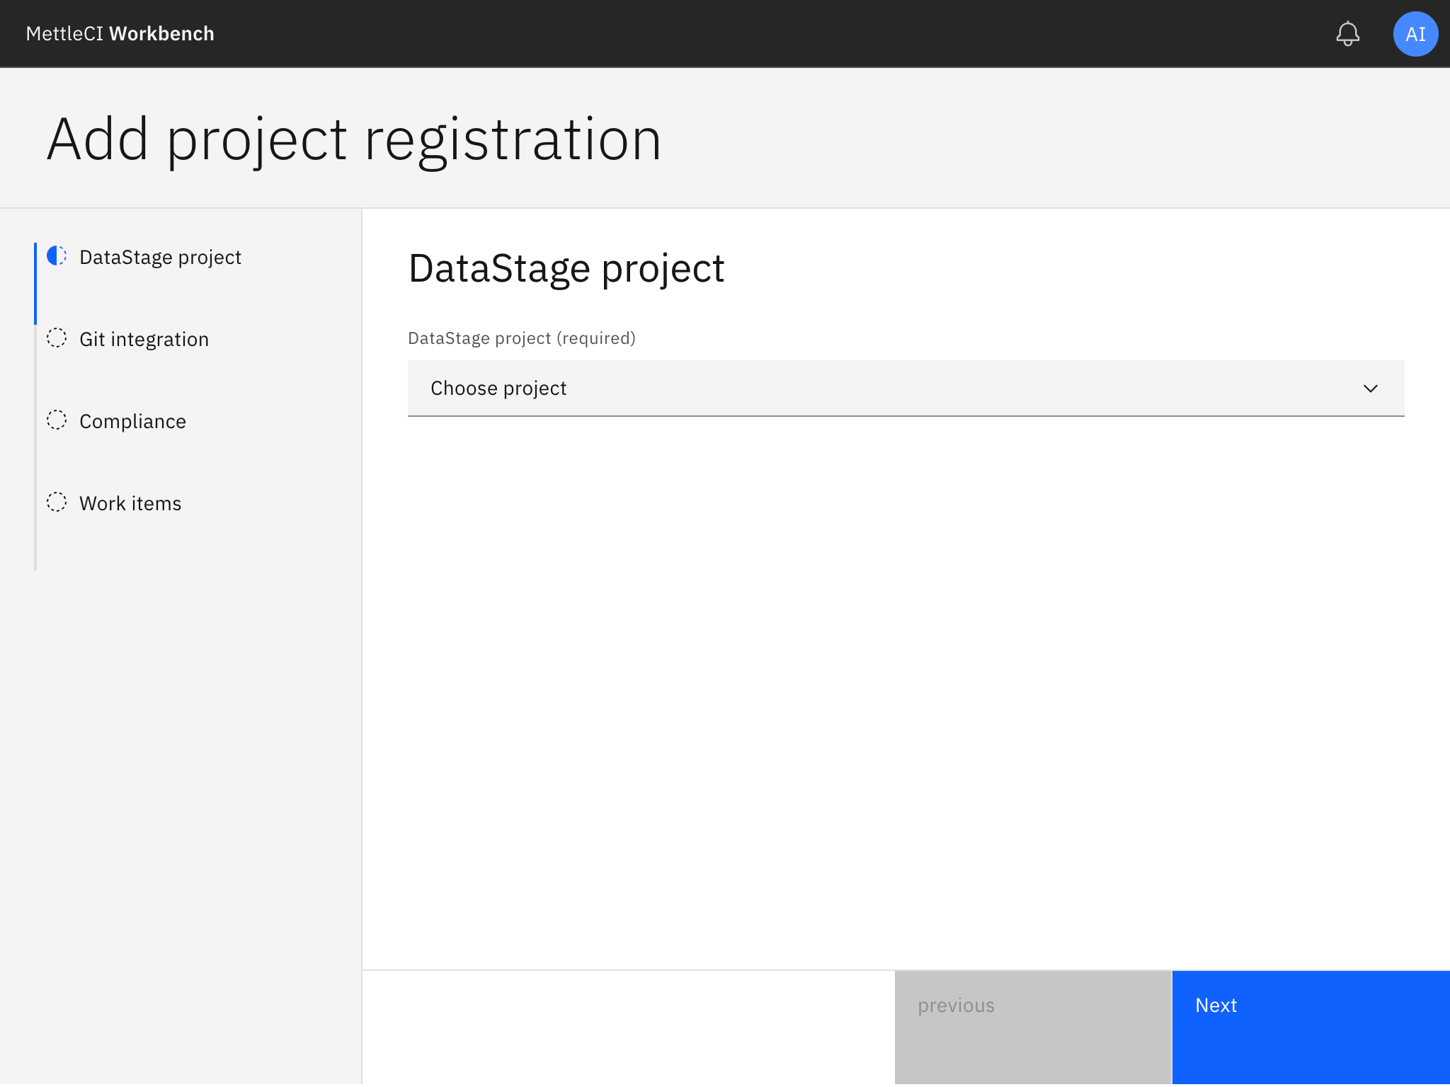
Task: Click the DataStage project page heading
Action: [x=566, y=268]
